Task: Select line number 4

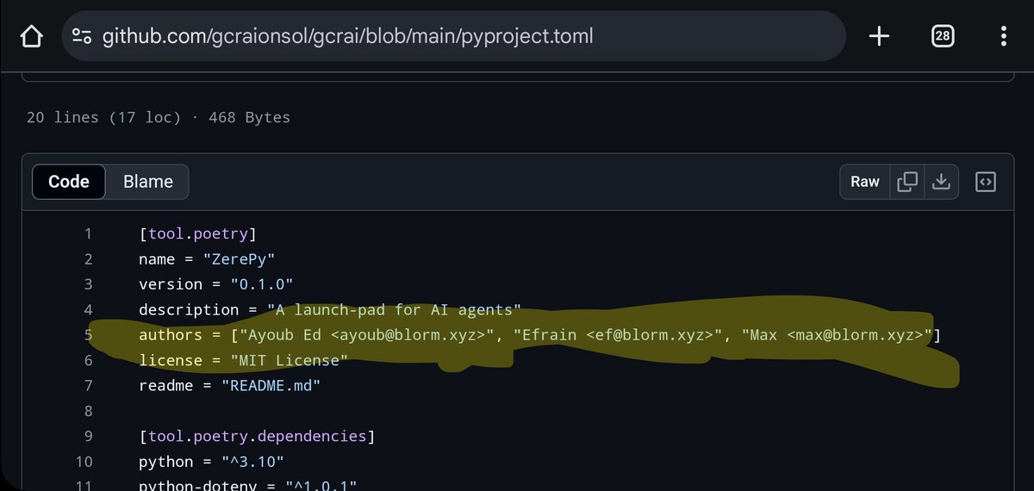Action: (87, 309)
